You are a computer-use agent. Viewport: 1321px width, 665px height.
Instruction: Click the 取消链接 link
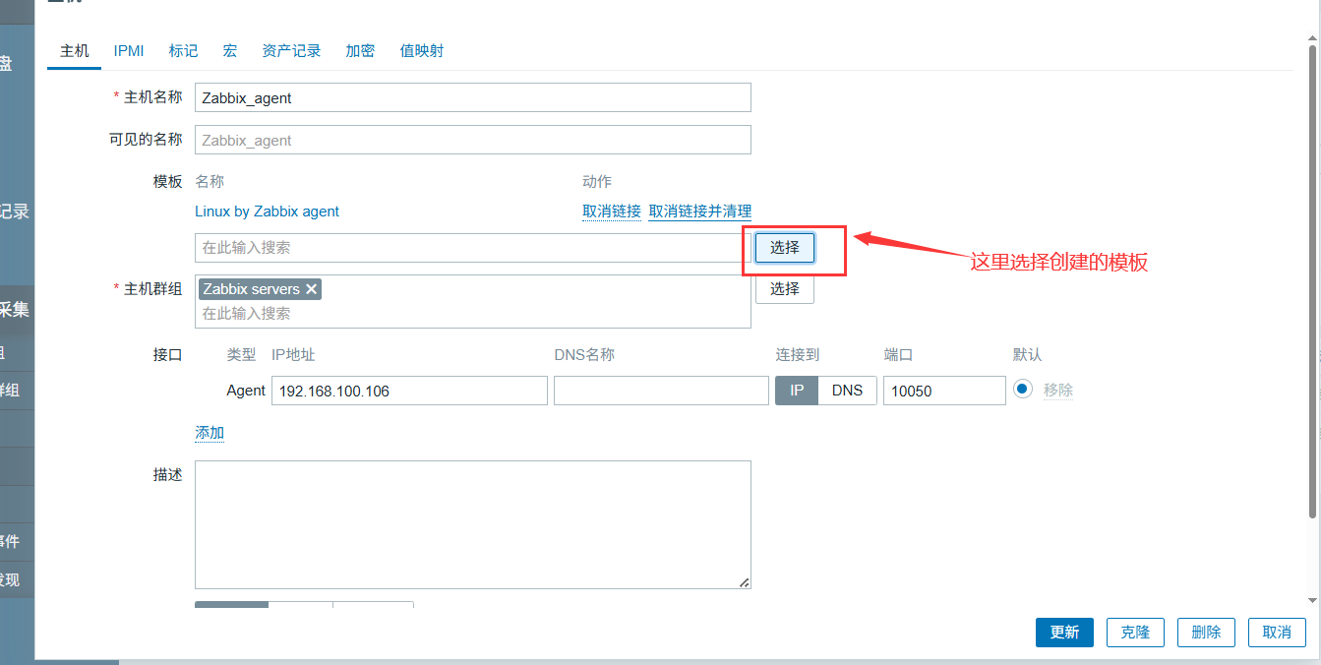click(612, 212)
